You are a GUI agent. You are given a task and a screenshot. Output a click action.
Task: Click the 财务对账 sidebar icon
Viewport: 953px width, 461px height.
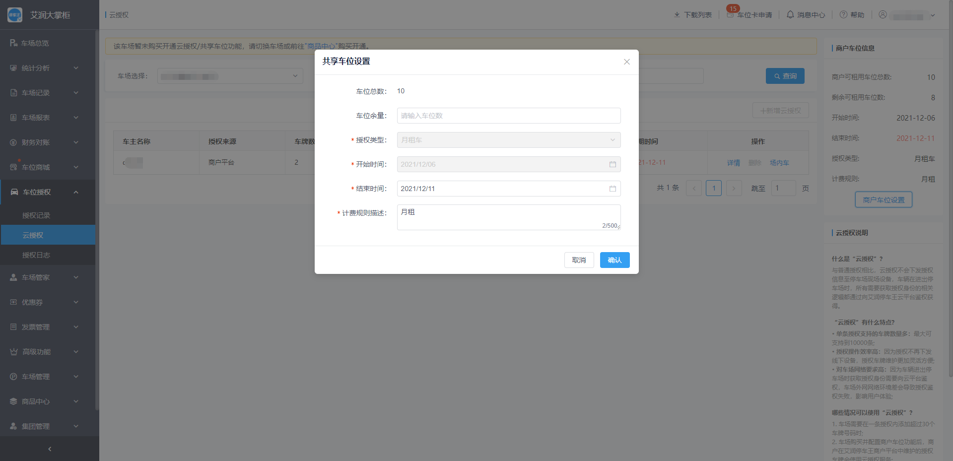[x=13, y=142]
